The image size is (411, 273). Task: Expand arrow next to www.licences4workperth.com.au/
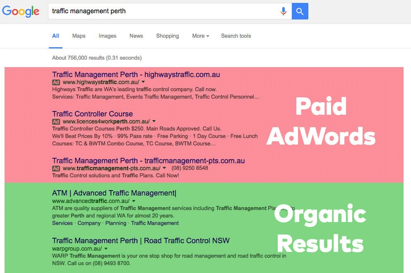coord(154,121)
